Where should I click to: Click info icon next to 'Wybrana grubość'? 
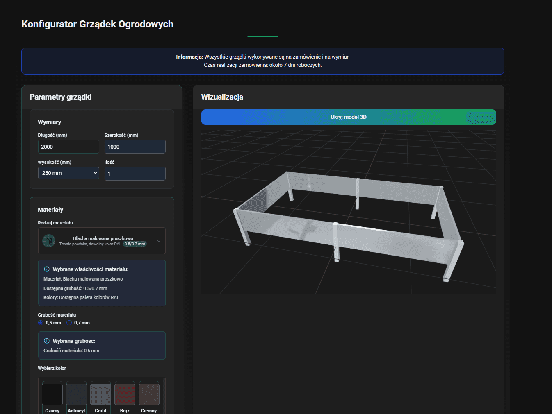[x=47, y=341]
